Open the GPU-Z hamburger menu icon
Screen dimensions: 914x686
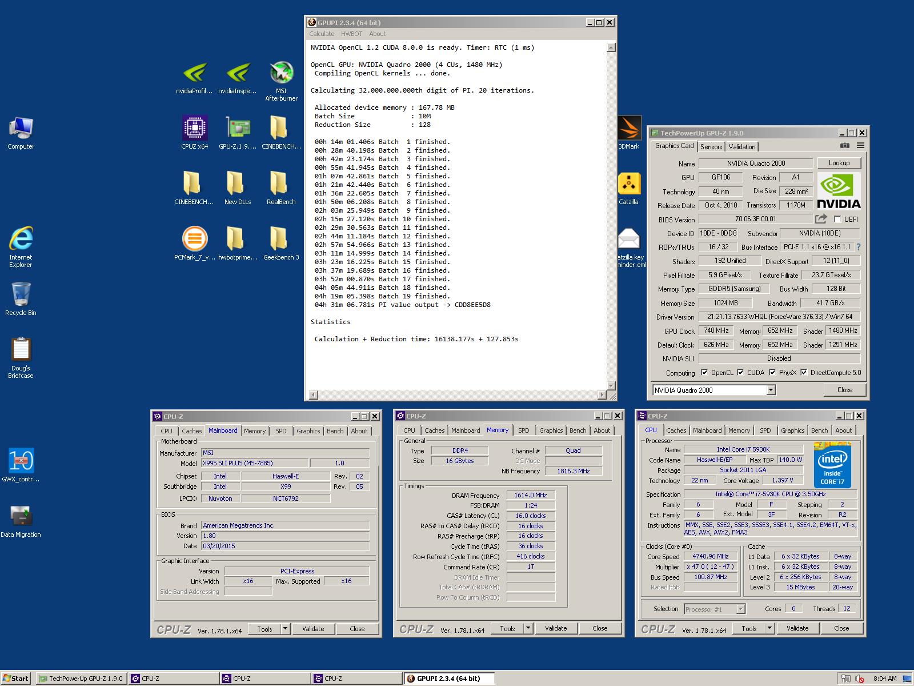(x=860, y=146)
